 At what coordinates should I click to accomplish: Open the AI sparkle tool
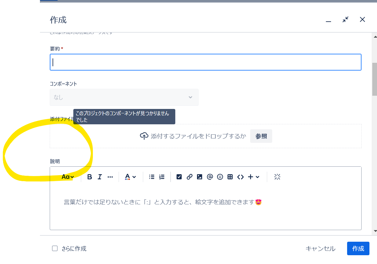[x=277, y=177]
